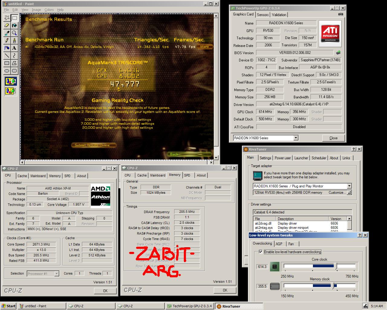Open the Image menu in Paint
Image resolution: width=387 pixels, height=310 pixels.
coord(36,10)
